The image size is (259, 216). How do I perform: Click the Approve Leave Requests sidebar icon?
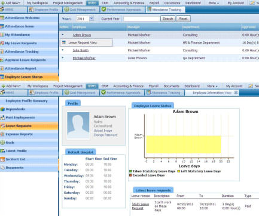pyautogui.click(x=2, y=60)
